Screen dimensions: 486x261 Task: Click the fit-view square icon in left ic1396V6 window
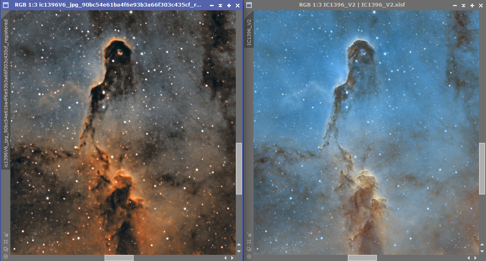tap(6, 242)
